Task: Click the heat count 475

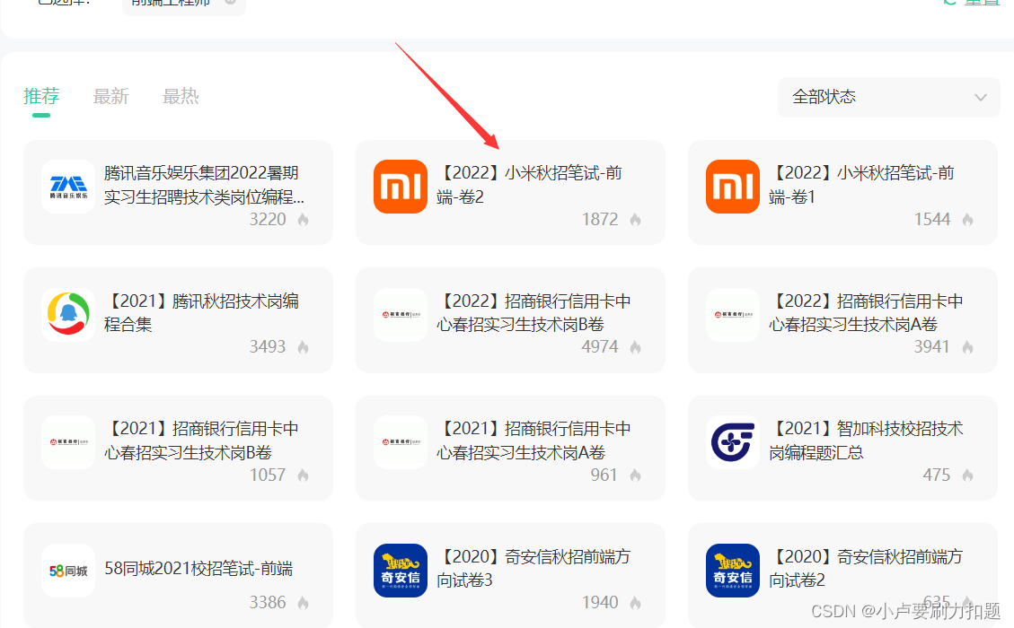Action: click(937, 475)
